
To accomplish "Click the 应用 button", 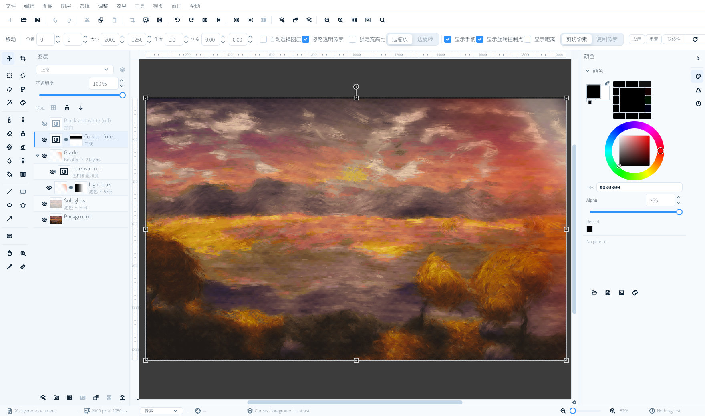I will click(x=637, y=39).
